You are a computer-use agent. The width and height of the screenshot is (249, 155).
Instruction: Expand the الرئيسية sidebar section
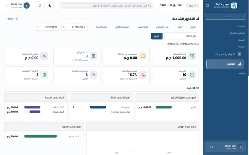point(241,27)
